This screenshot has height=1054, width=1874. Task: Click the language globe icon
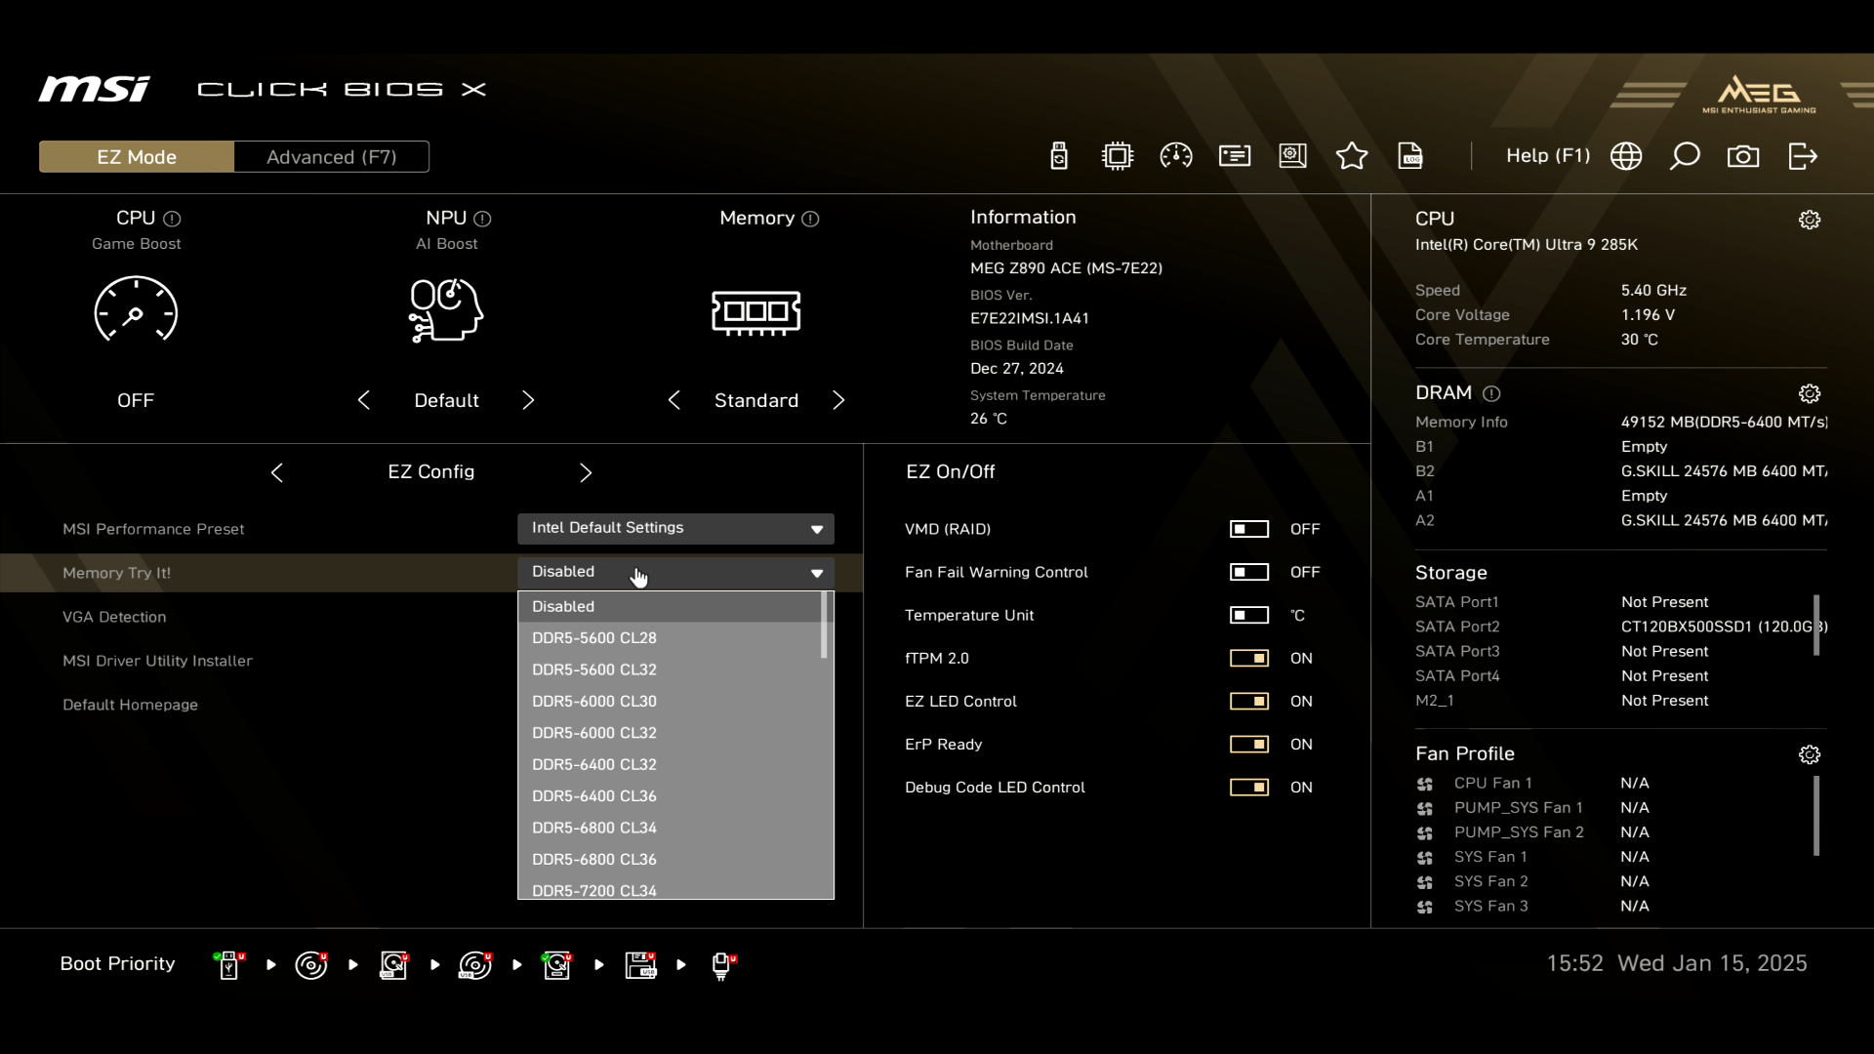pos(1626,156)
